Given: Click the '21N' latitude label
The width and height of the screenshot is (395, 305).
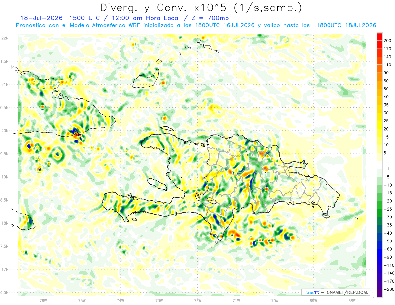Looking at the screenshot, I should click(5, 84).
